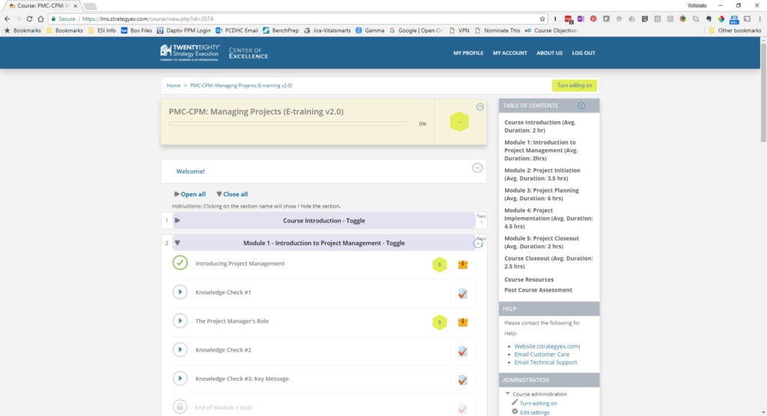Image resolution: width=767 pixels, height=416 pixels.
Task: Click round collapse icon on Module 1 header
Action: coord(478,244)
